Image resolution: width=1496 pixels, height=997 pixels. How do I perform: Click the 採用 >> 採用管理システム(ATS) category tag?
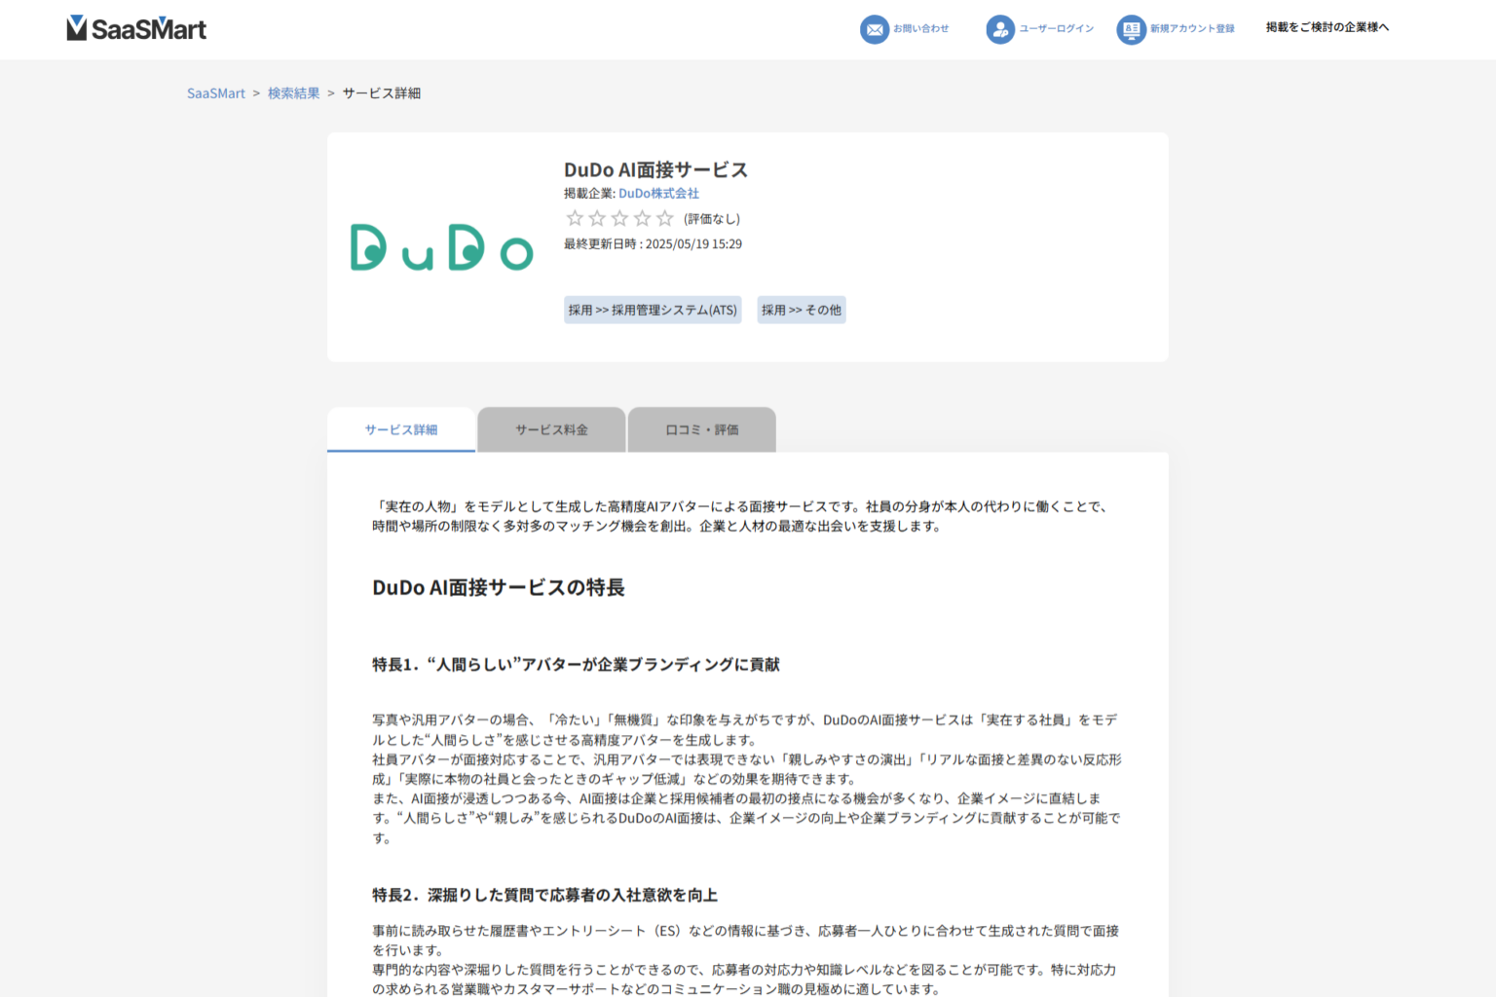coord(652,310)
